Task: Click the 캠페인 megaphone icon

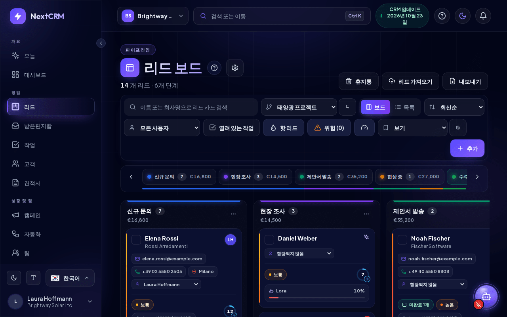Action: point(15,215)
